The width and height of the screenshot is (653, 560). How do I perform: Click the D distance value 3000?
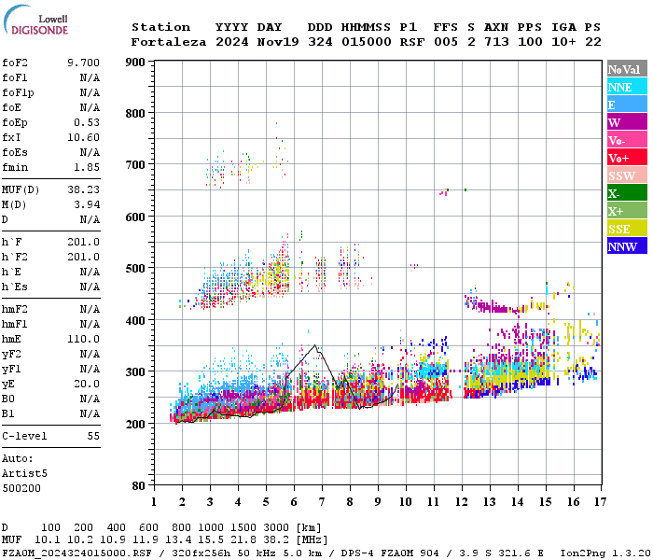tap(276, 527)
